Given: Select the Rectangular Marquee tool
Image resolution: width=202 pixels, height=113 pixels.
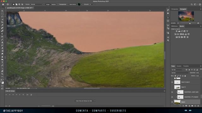Looking at the screenshot, I should [2, 14].
